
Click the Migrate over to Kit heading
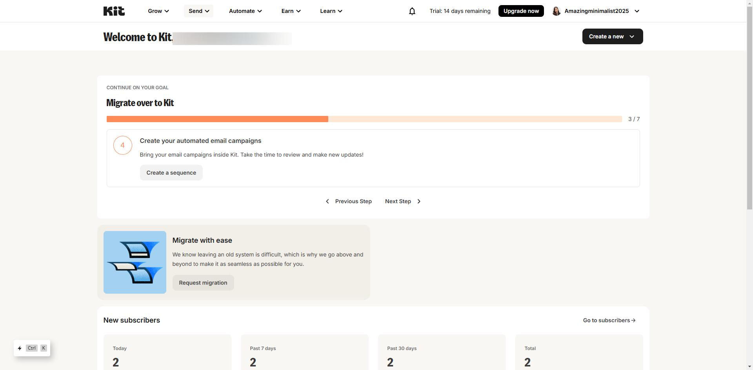coord(140,103)
